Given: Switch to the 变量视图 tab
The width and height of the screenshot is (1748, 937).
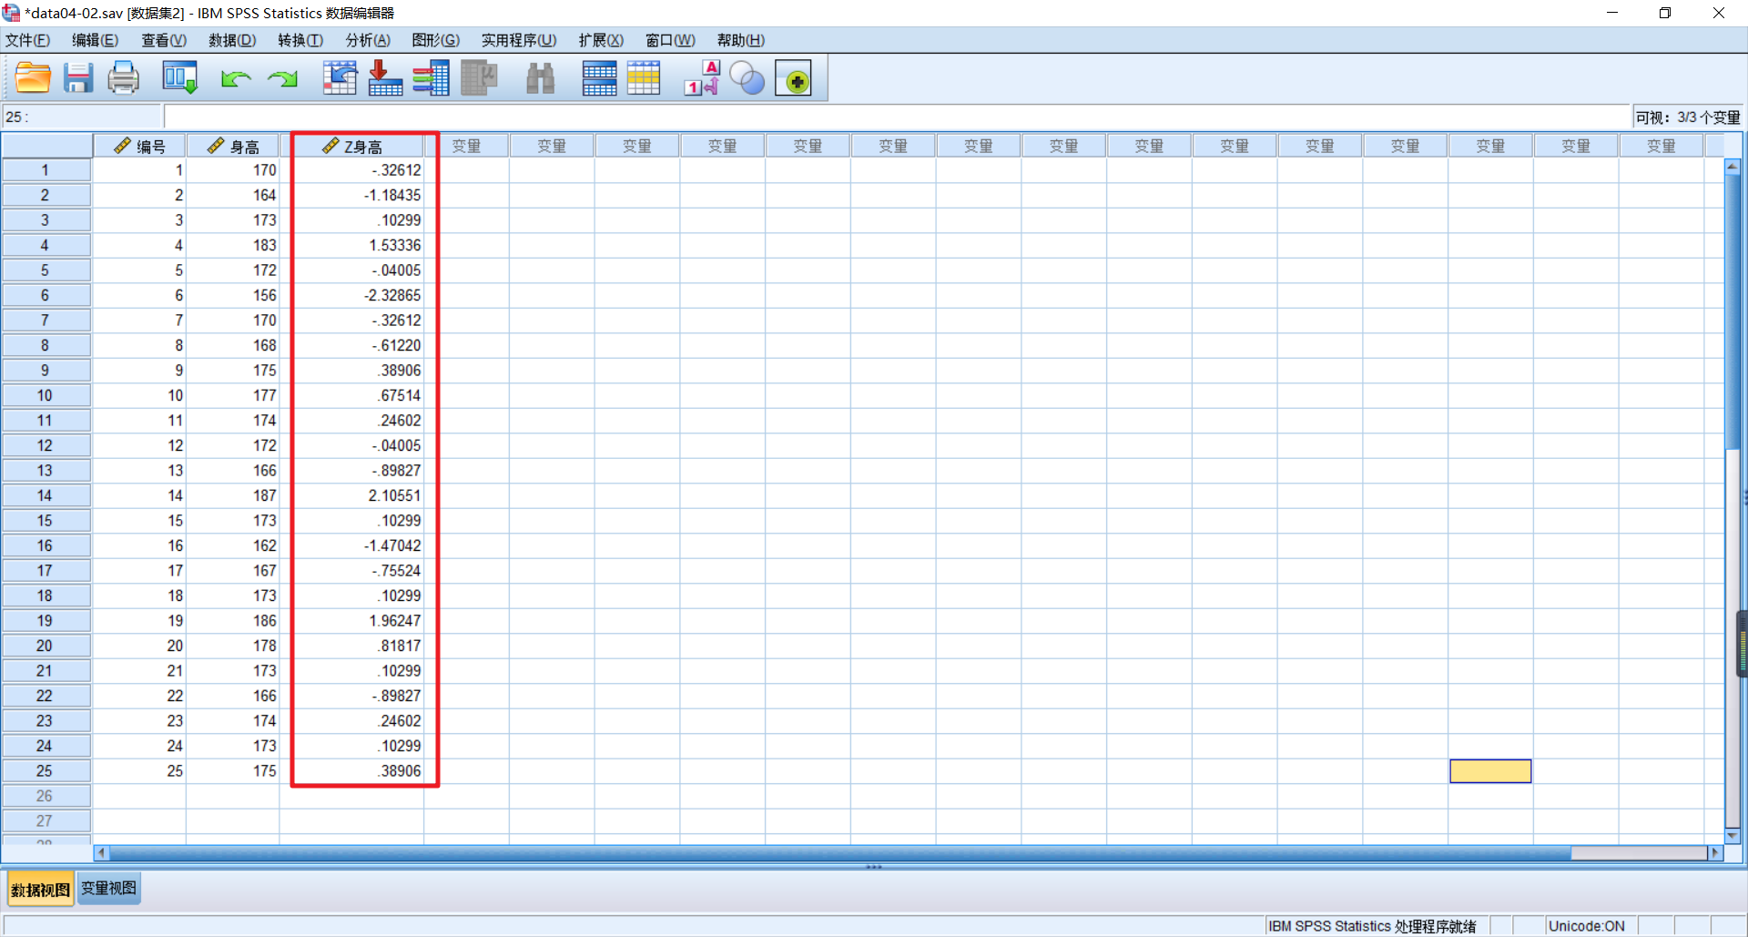Looking at the screenshot, I should [x=109, y=888].
